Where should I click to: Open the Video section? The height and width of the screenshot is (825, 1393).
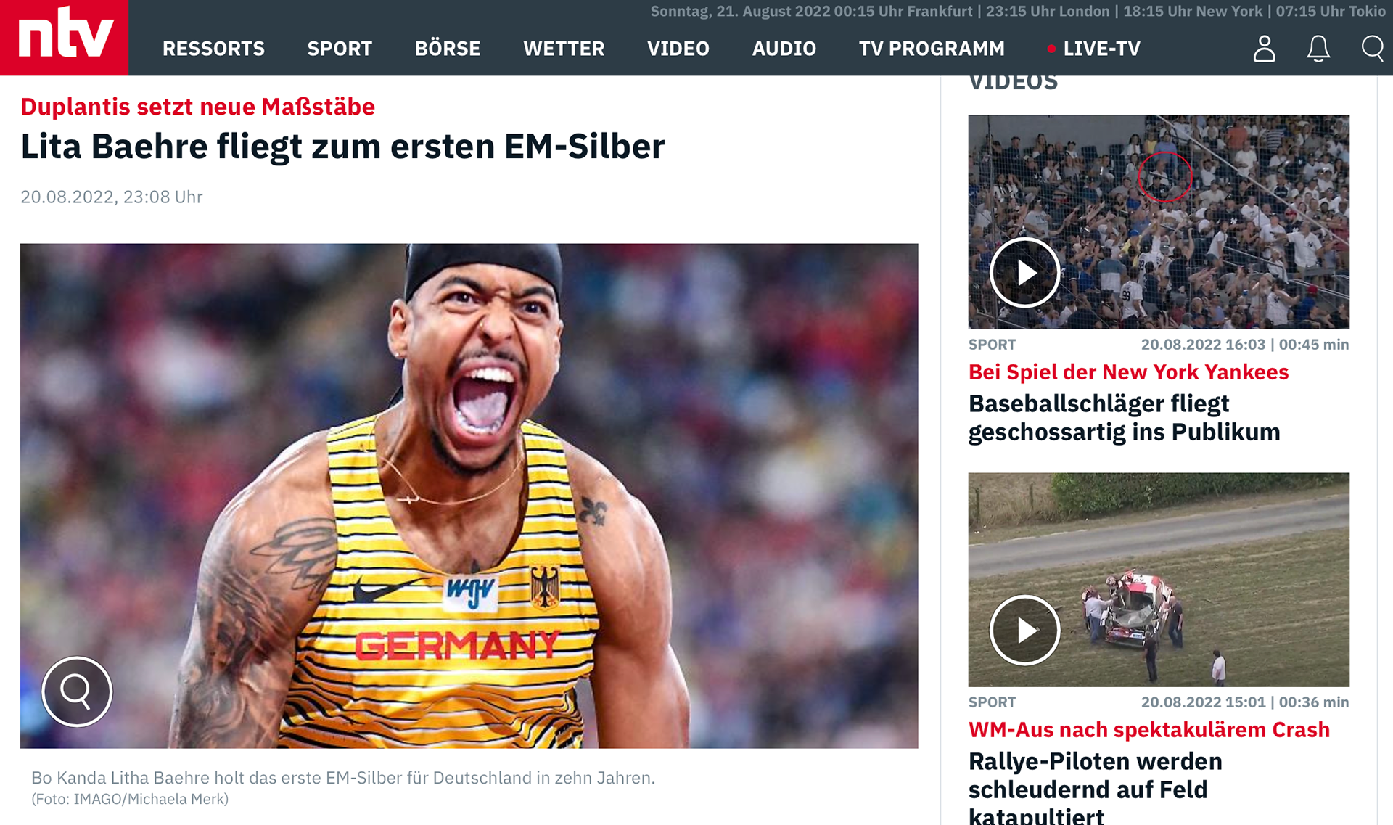pos(678,49)
